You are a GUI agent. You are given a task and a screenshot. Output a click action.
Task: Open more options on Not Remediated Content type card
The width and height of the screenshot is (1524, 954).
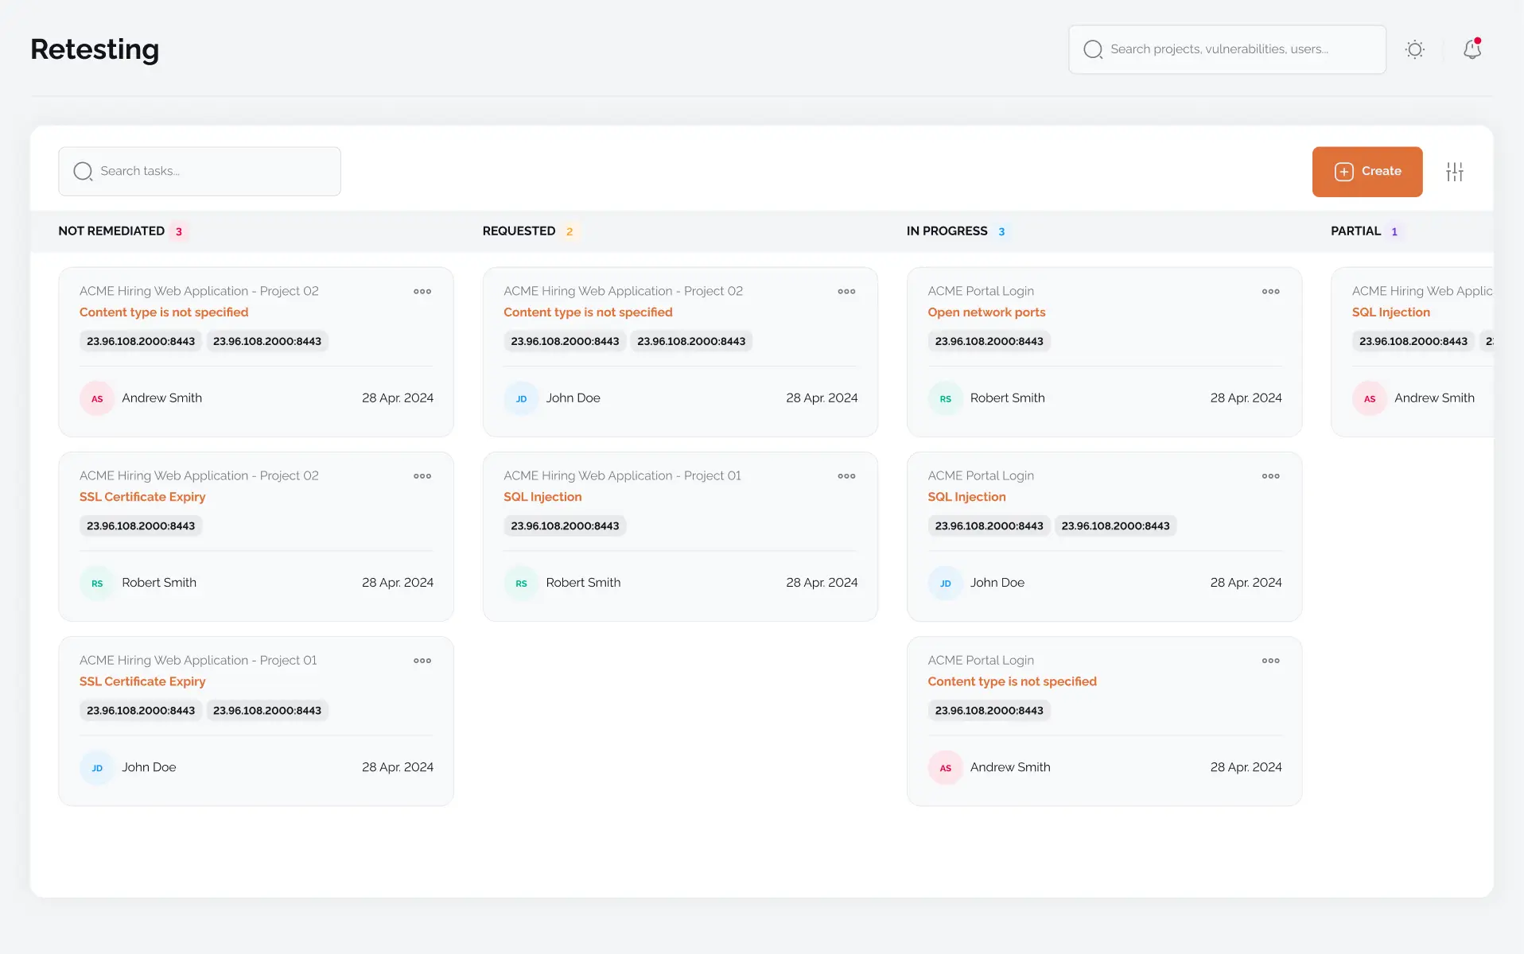(422, 292)
